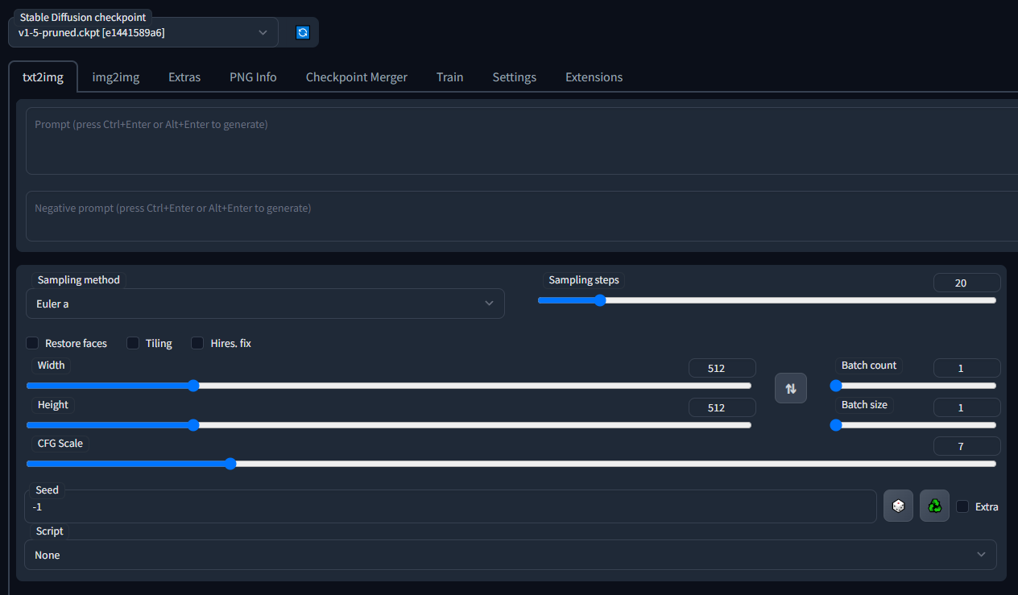The width and height of the screenshot is (1018, 595).
Task: Click the Width number field
Action: pyautogui.click(x=722, y=368)
